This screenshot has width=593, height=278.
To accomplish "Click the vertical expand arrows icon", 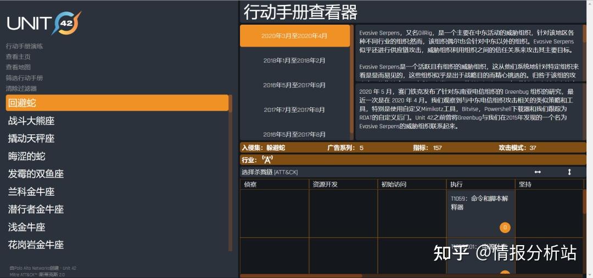I will coord(569,172).
